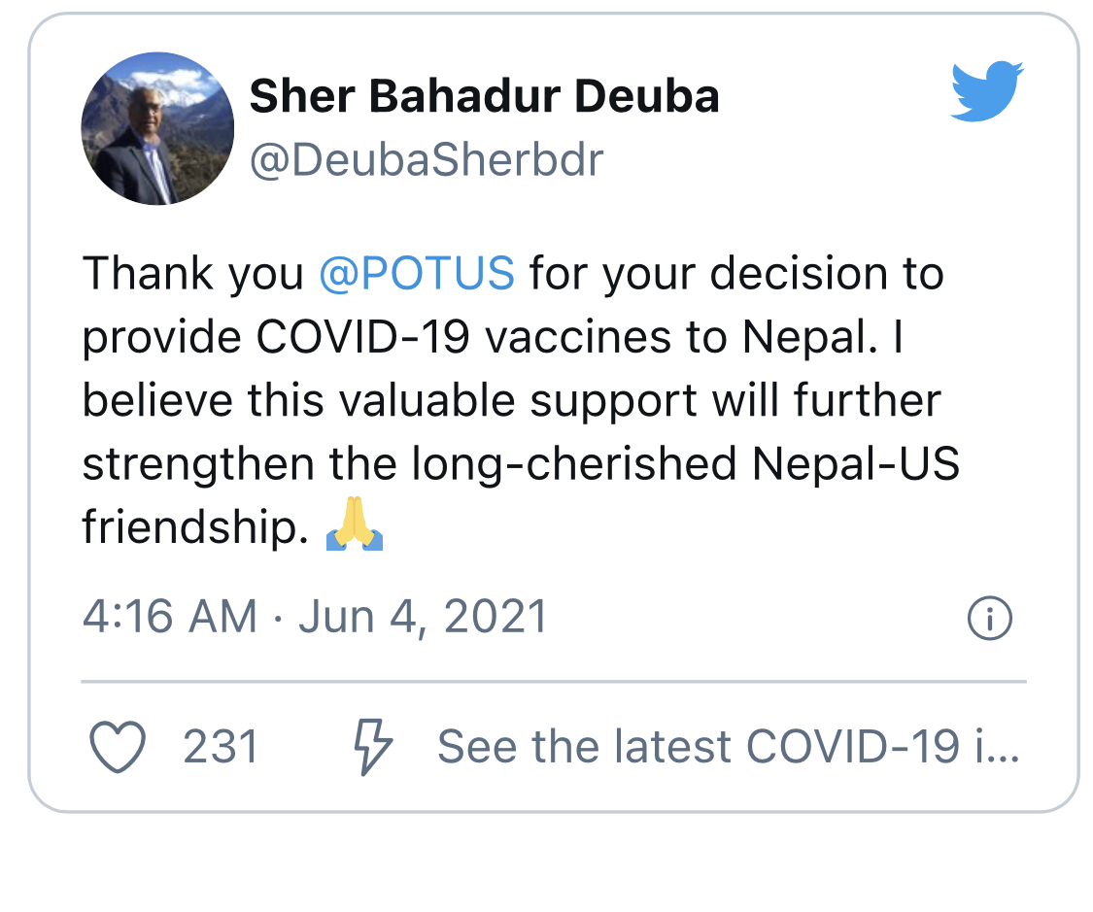Click the Jun 4, 2021 date
The height and width of the screenshot is (912, 1093).
(x=424, y=618)
